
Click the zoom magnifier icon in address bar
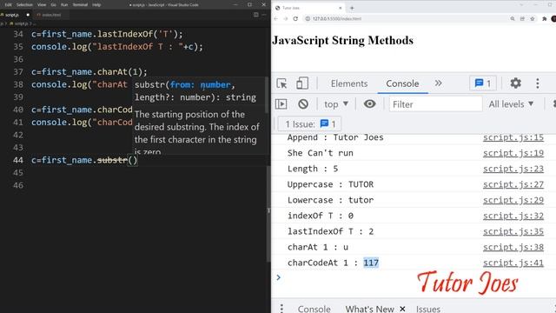pos(513,19)
